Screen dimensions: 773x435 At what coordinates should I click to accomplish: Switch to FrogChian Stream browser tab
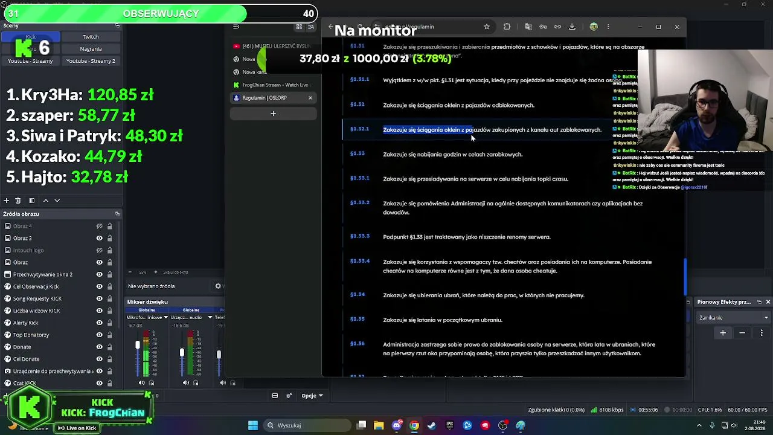click(273, 85)
